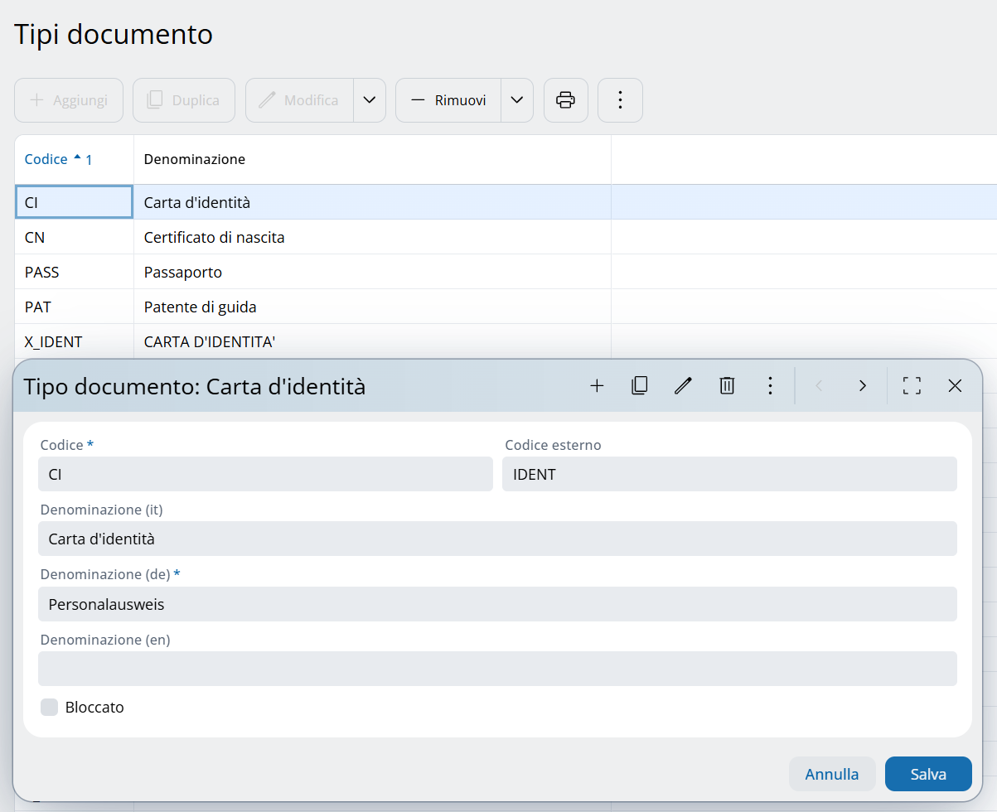
Task: Click the Denominazione (en) input field
Action: [497, 669]
